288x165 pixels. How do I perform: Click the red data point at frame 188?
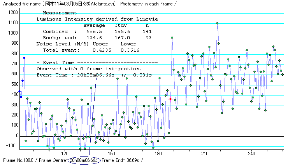[170, 99]
